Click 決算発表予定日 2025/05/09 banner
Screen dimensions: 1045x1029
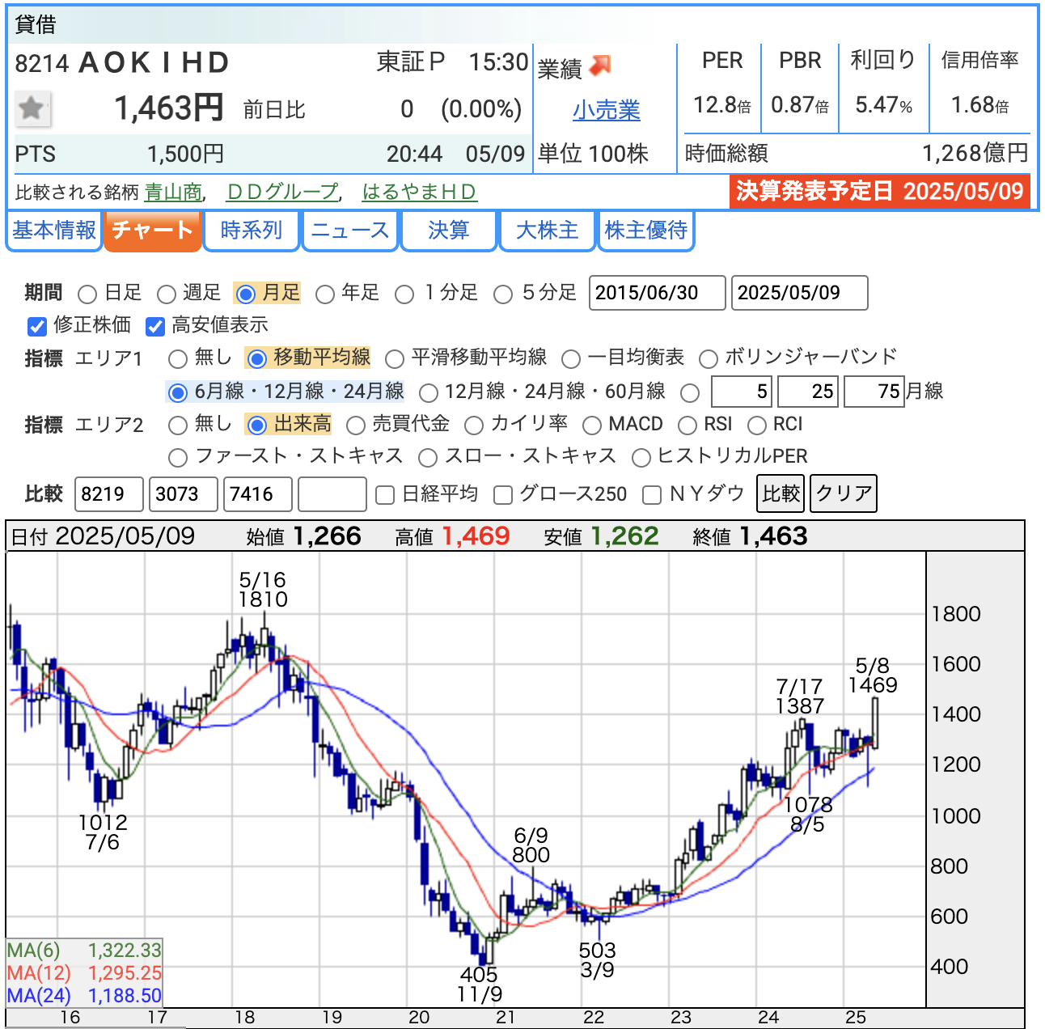[879, 192]
